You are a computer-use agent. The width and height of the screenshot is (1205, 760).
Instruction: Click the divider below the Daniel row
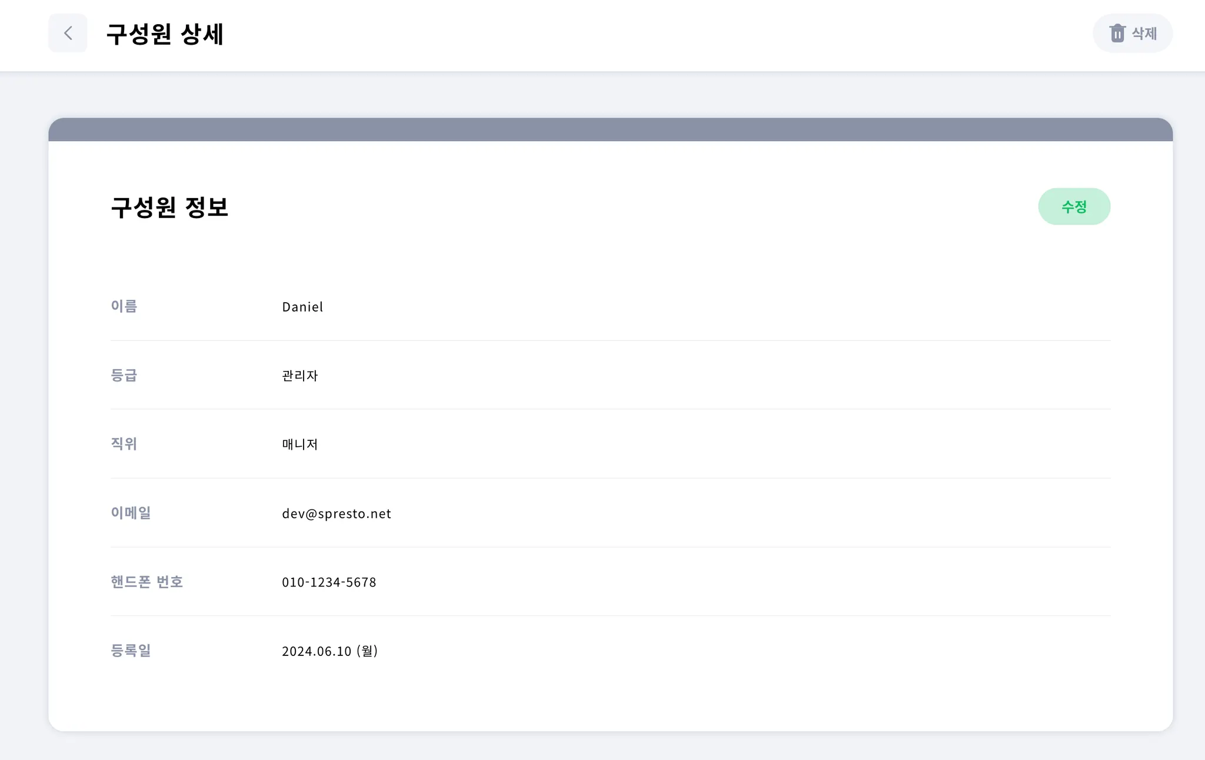point(610,340)
